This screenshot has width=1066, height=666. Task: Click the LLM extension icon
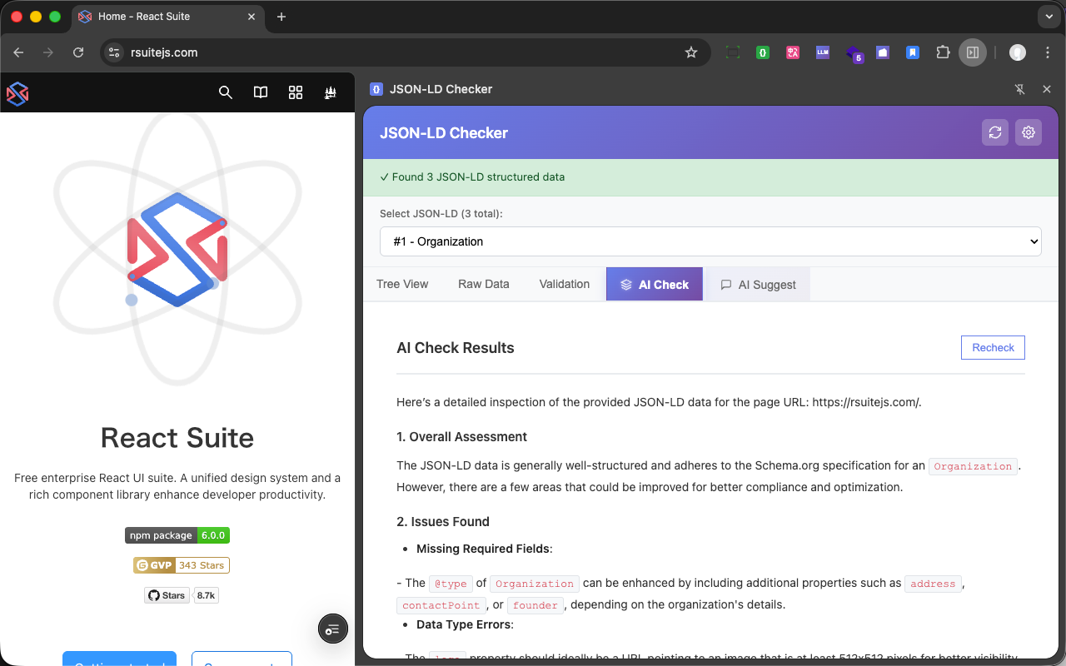[x=823, y=52]
